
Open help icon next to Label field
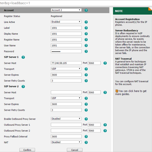click(86, 28)
